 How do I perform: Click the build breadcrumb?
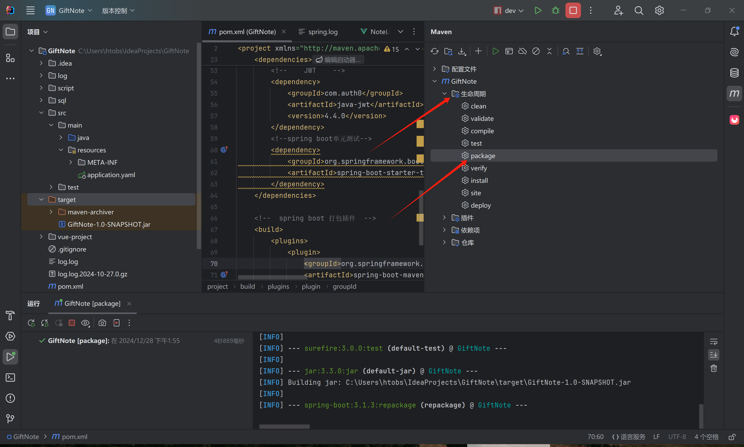[x=247, y=286]
